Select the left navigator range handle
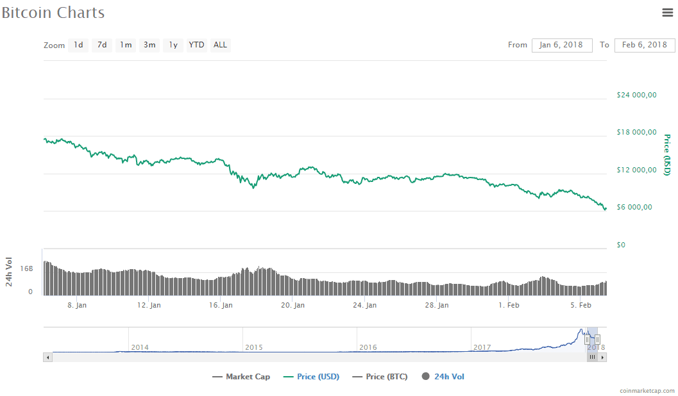678x396 pixels. pyautogui.click(x=587, y=340)
